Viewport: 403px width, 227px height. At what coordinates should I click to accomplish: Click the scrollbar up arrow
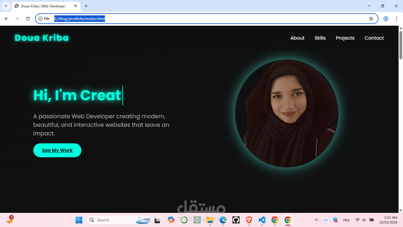(401, 28)
